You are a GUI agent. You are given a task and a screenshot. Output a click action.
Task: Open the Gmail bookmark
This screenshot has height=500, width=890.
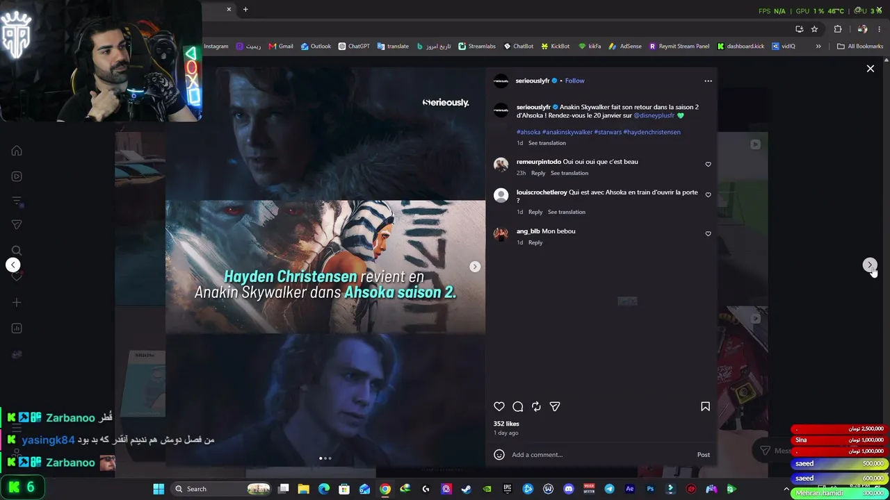point(281,47)
